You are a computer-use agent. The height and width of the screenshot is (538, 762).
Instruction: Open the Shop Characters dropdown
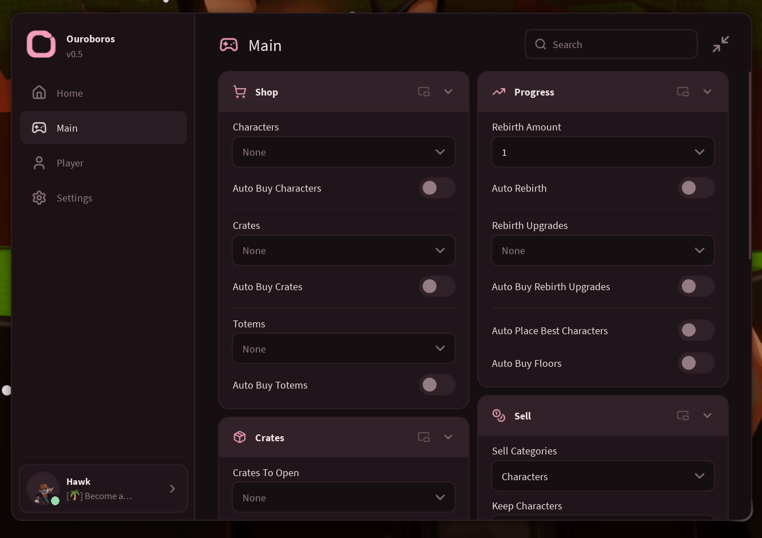coord(344,152)
